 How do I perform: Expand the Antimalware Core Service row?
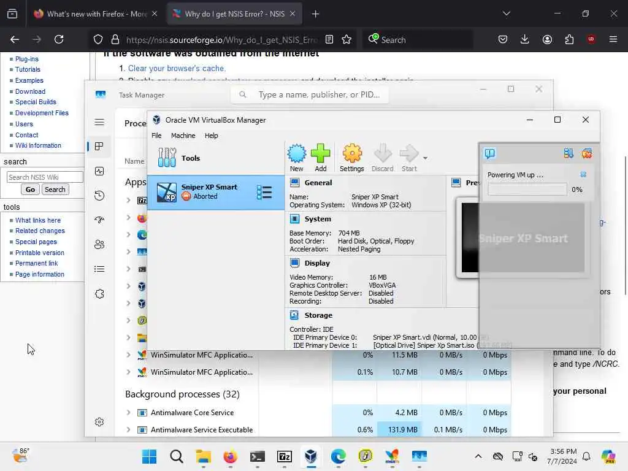tap(128, 412)
